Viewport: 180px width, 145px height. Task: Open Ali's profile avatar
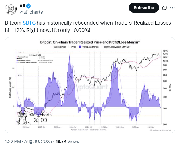coord(11,9)
